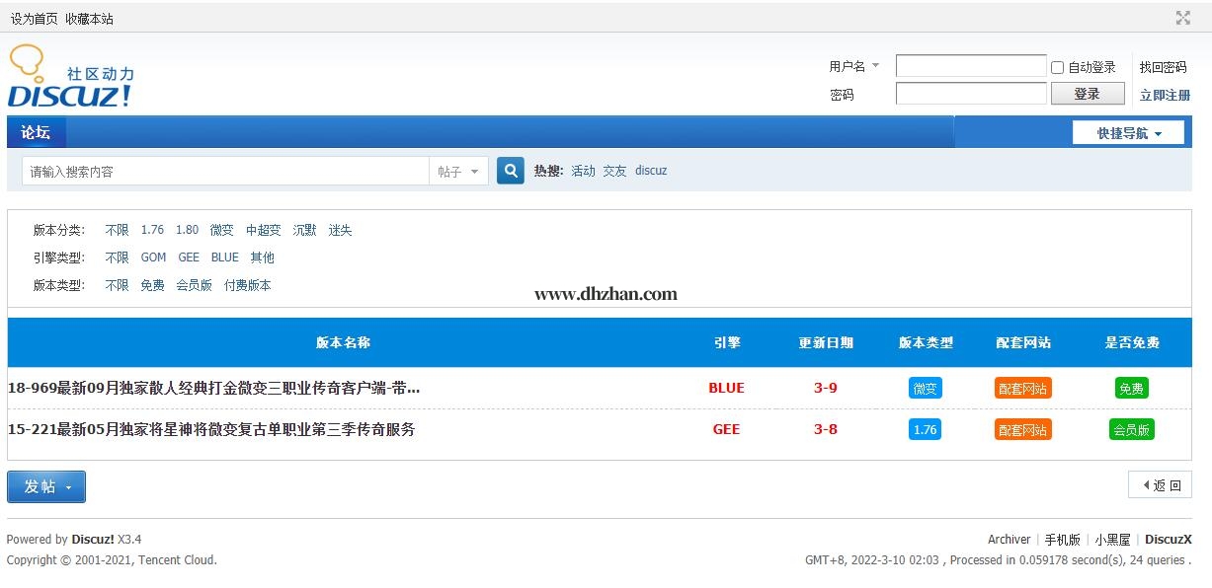Open the 论坛 navigation tab
This screenshot has width=1212, height=588.
(36, 132)
